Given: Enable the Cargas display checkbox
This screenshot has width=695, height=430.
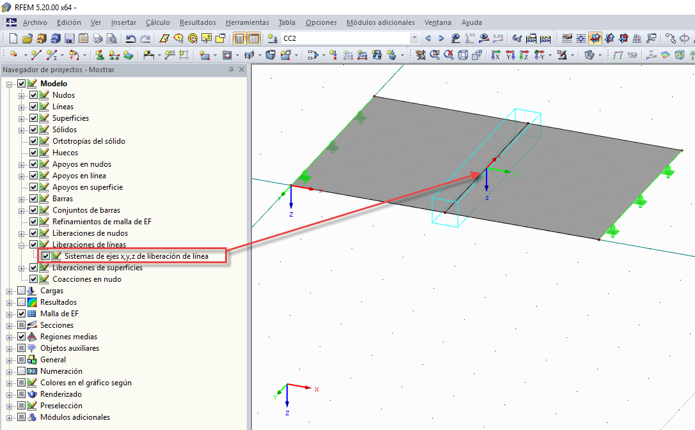Looking at the screenshot, I should (21, 291).
